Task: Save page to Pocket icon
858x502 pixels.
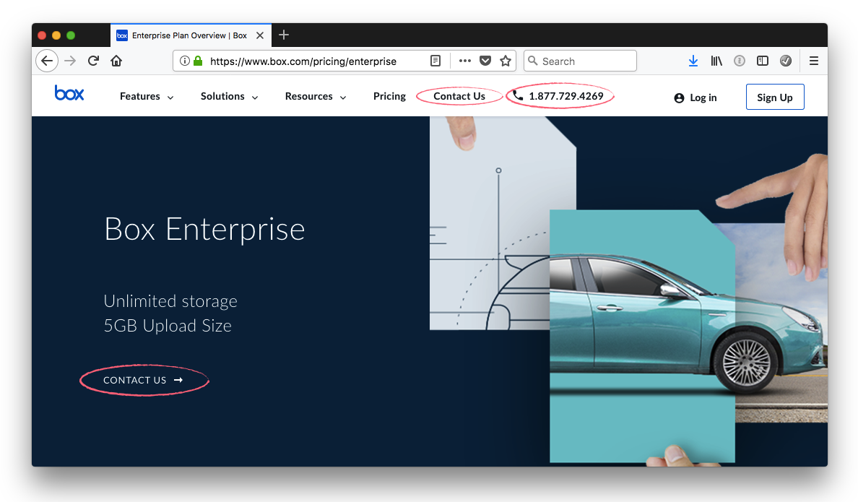Action: tap(485, 61)
